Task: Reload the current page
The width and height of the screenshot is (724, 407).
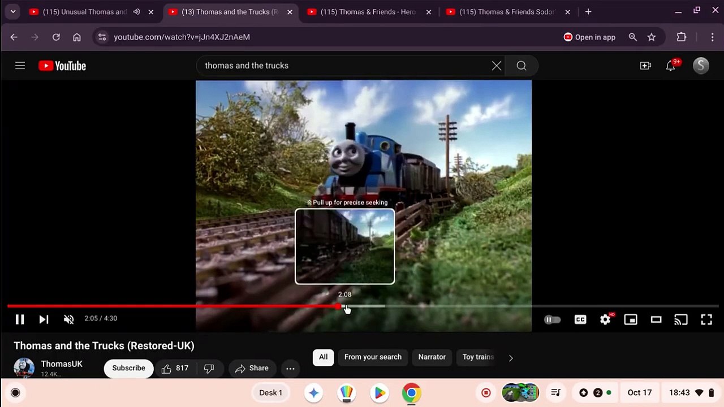Action: (x=56, y=37)
